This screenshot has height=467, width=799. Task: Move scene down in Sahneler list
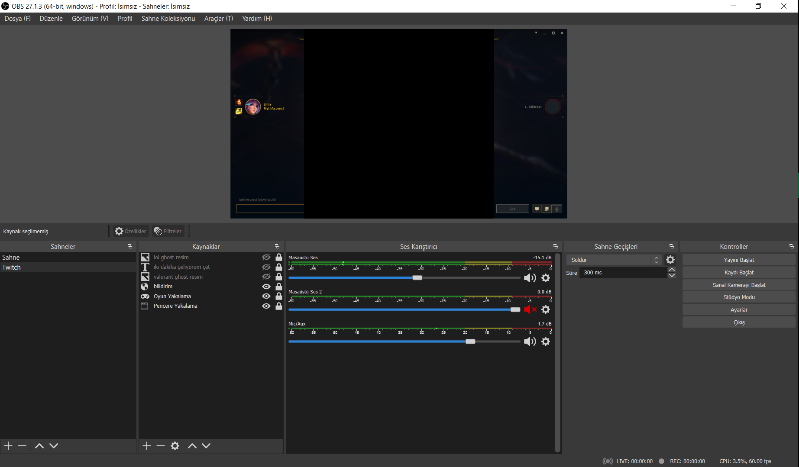(x=54, y=446)
